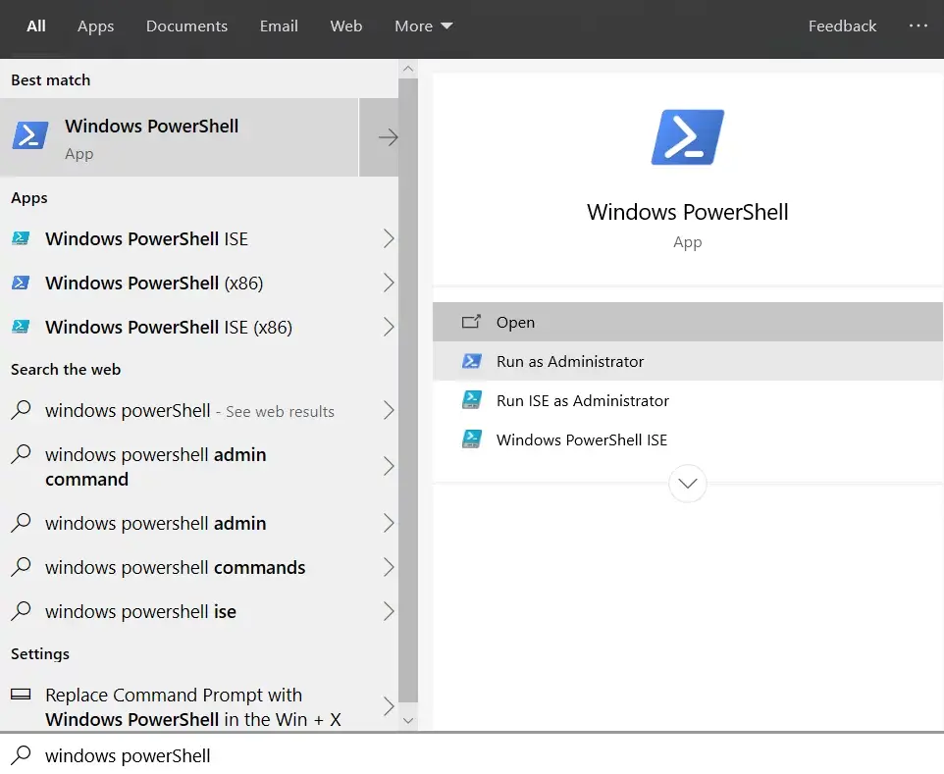Click the Open action's window icon
The image size is (944, 774).
pyautogui.click(x=471, y=322)
